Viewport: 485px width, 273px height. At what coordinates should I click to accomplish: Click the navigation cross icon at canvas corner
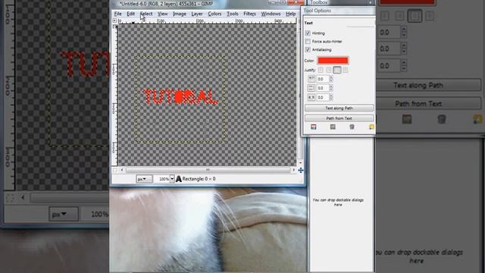coord(301,170)
